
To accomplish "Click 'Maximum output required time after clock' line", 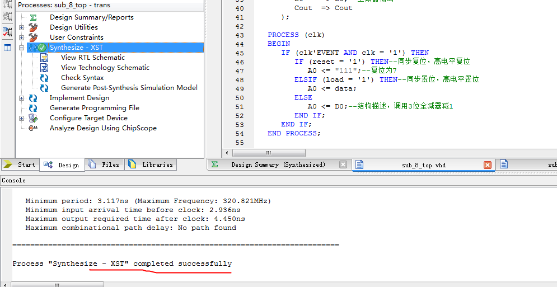I will [x=135, y=219].
